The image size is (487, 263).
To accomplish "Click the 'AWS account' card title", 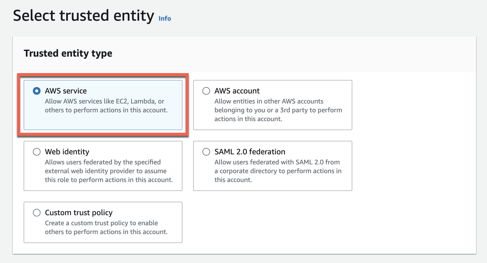I will coord(237,91).
